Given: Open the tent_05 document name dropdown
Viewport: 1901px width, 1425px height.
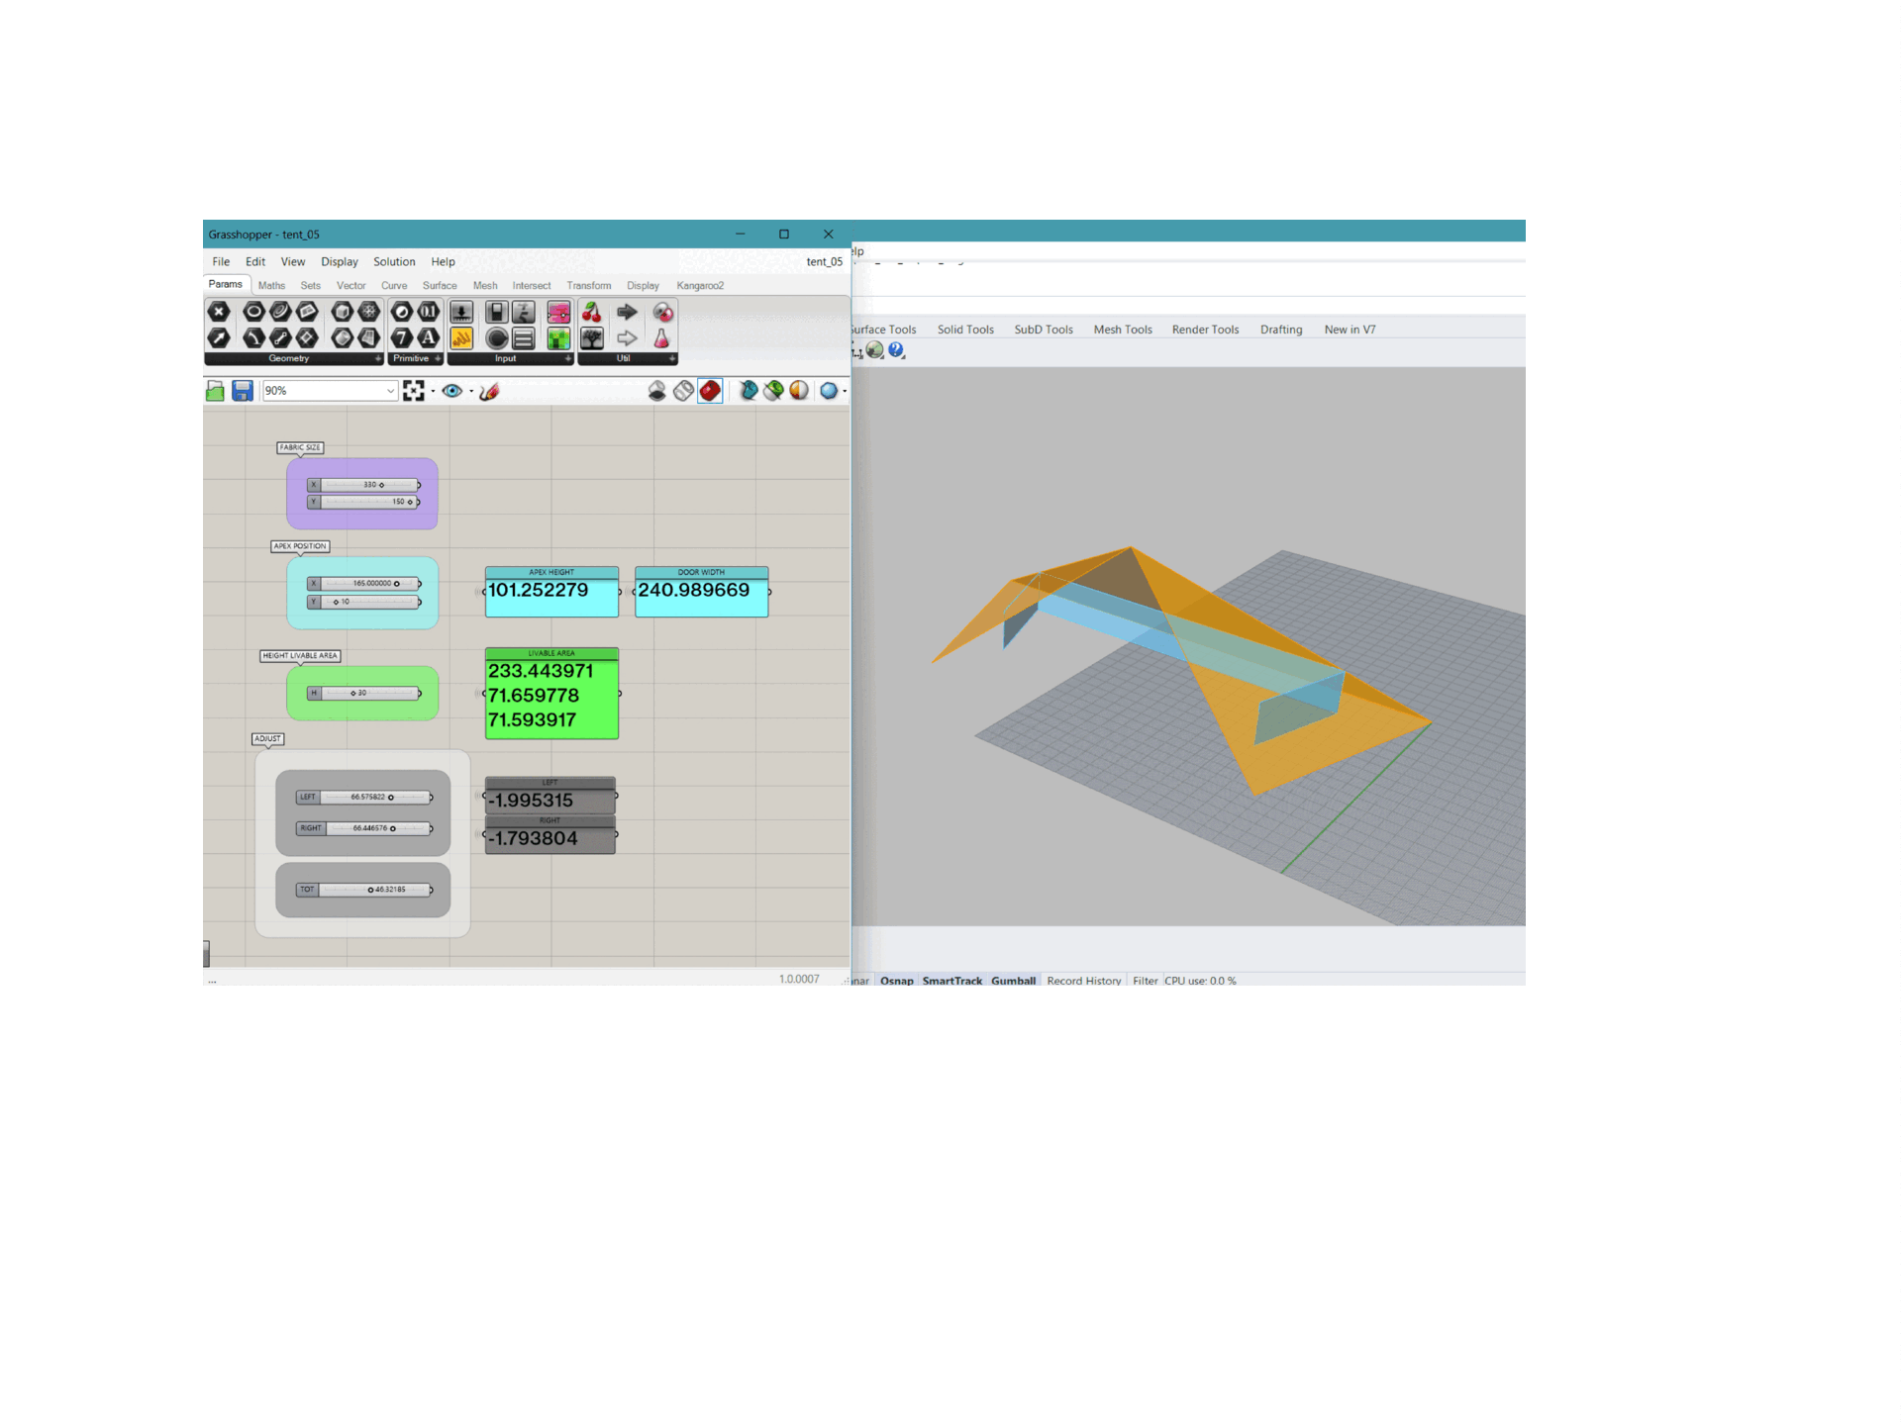Looking at the screenshot, I should point(824,262).
